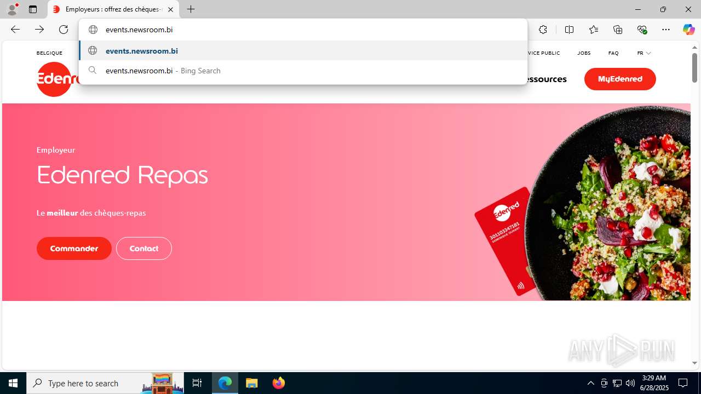The height and width of the screenshot is (394, 701).
Task: Open the Copilot sidebar icon
Action: [x=688, y=30]
